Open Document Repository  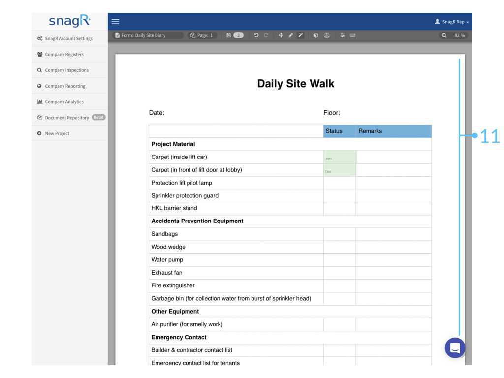pos(70,117)
